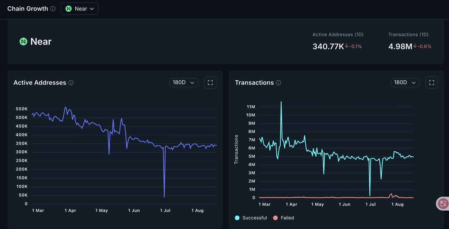449x229 pixels.
Task: Expand the Active Addresses chart to fullscreen
Action: coord(210,83)
